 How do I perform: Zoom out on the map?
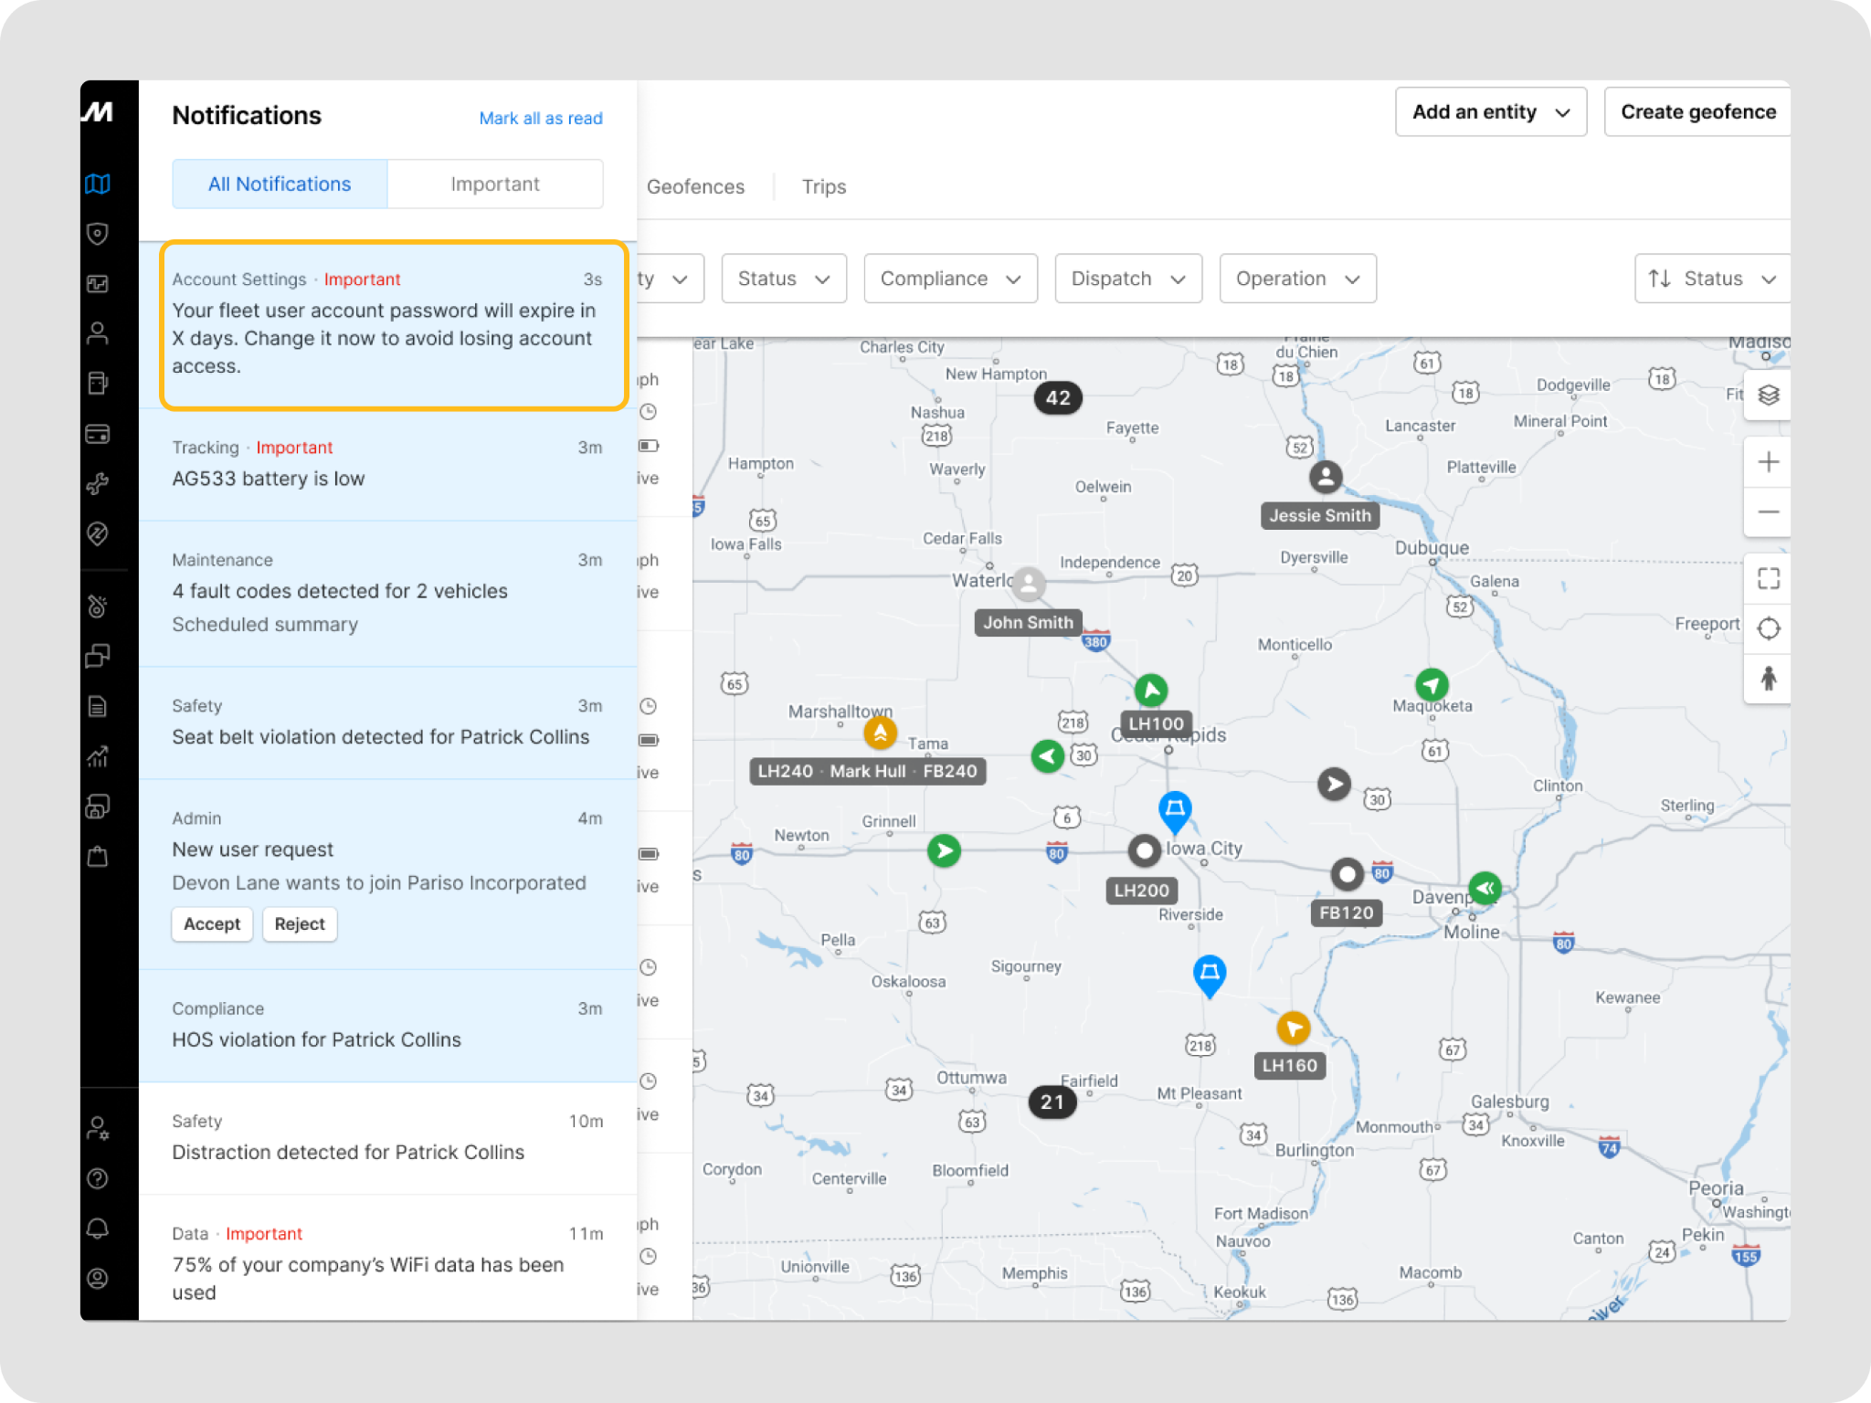[1768, 512]
